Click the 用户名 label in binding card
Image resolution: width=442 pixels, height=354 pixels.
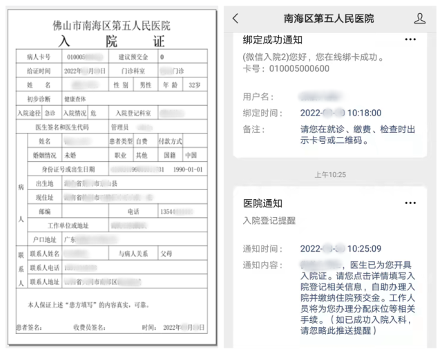[x=258, y=97]
